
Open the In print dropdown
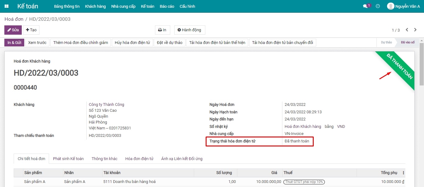pos(162,30)
